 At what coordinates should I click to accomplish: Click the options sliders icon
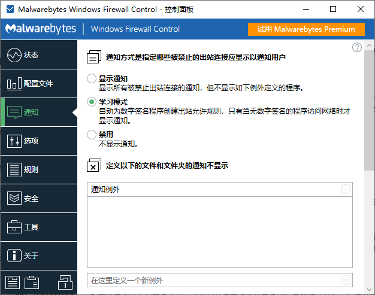pyautogui.click(x=14, y=141)
